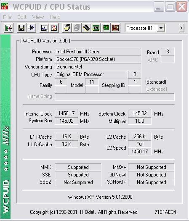Screen dimensions: 189x221
Task: Click the 'Windows XP Version 5.01.2600' text
Action: (x=100, y=197)
